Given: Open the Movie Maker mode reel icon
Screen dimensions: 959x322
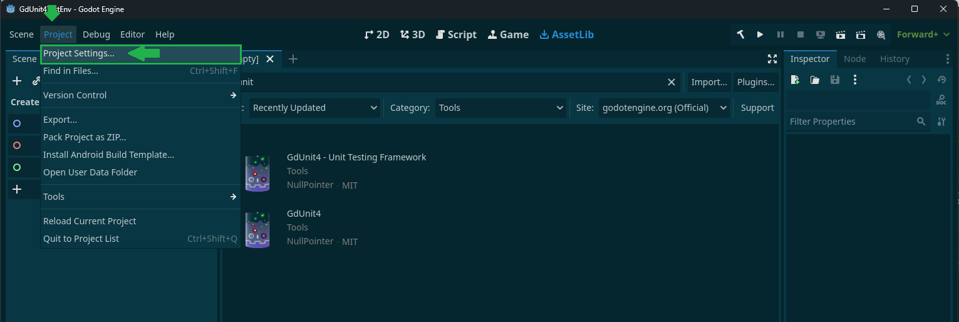Looking at the screenshot, I should [881, 34].
